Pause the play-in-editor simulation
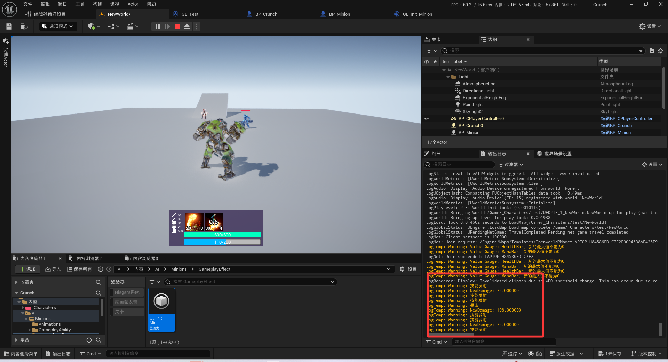Viewport: 668px width, 362px height. coord(157,26)
